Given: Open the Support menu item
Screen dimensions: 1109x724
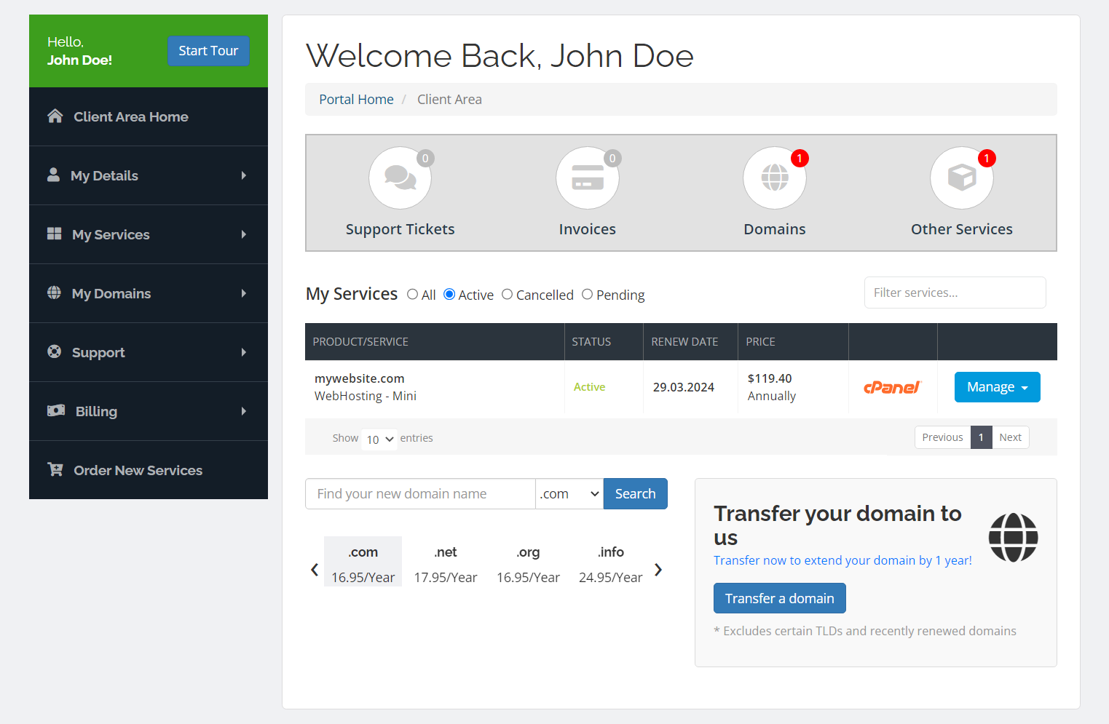Looking at the screenshot, I should pos(149,352).
